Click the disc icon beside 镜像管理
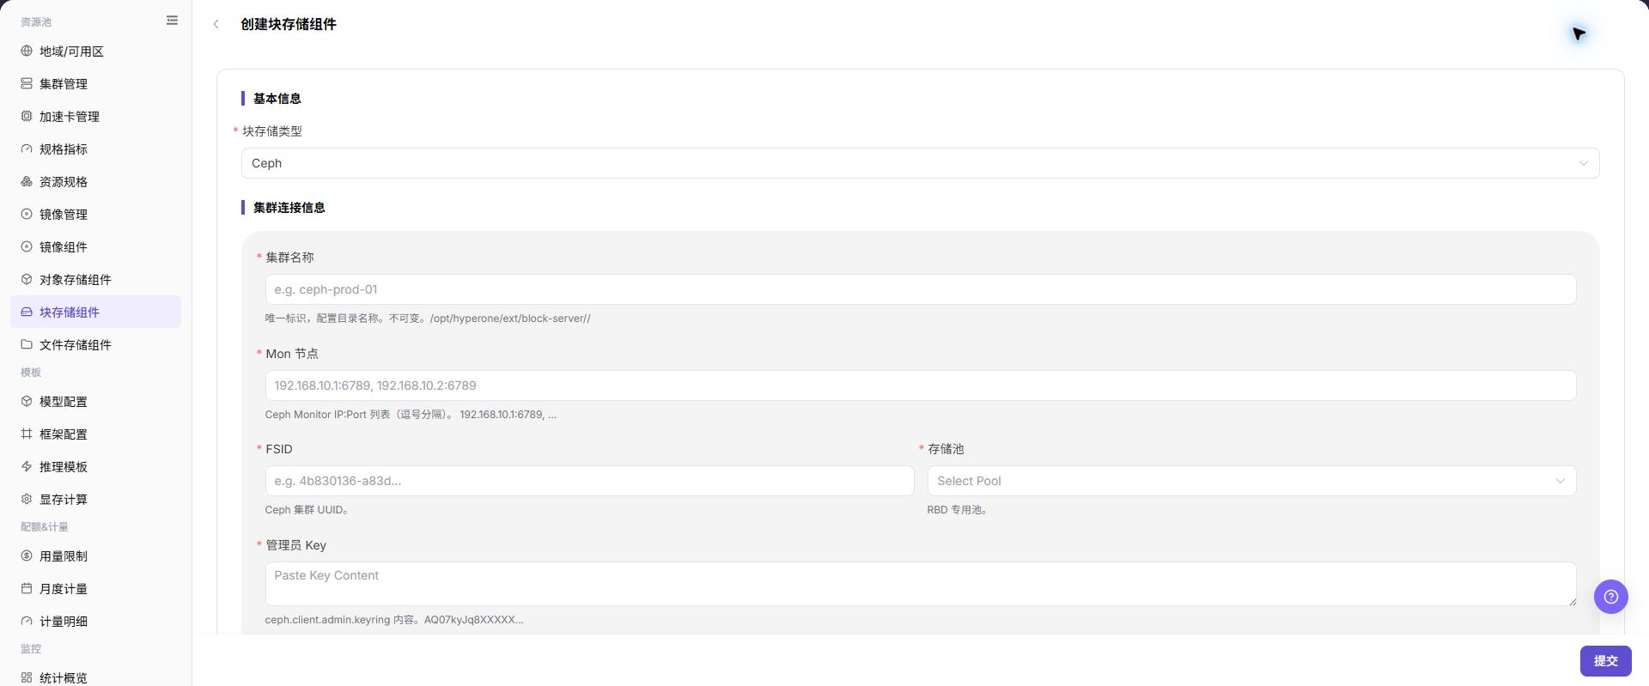 tap(27, 215)
